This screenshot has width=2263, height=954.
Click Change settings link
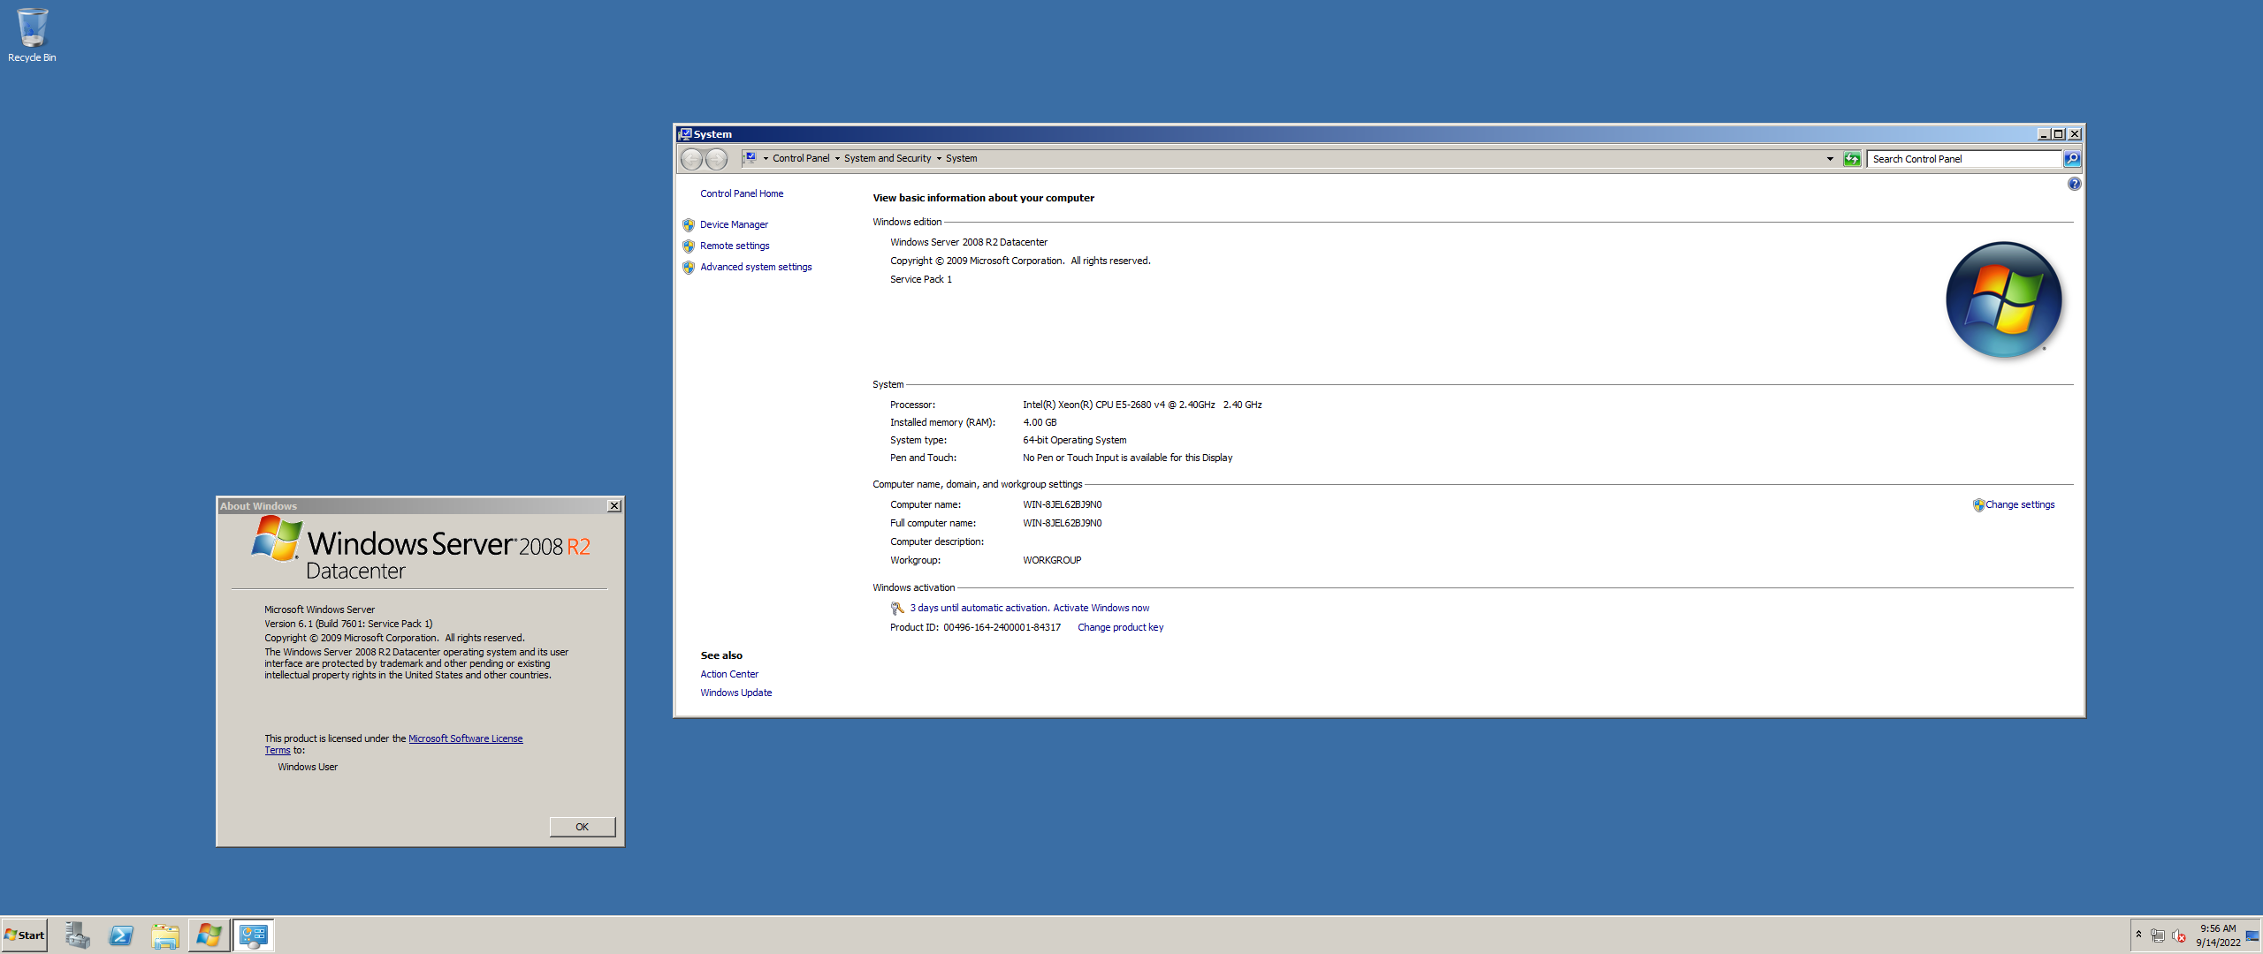(2020, 504)
